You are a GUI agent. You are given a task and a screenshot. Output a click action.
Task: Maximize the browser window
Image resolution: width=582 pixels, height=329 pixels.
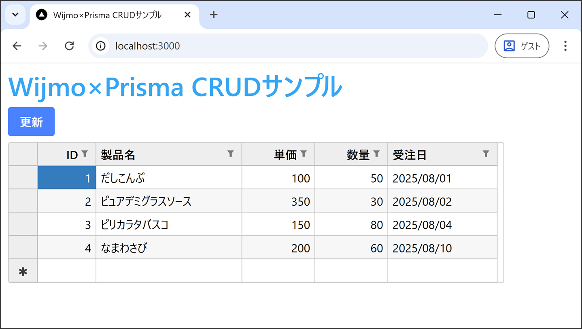point(531,15)
